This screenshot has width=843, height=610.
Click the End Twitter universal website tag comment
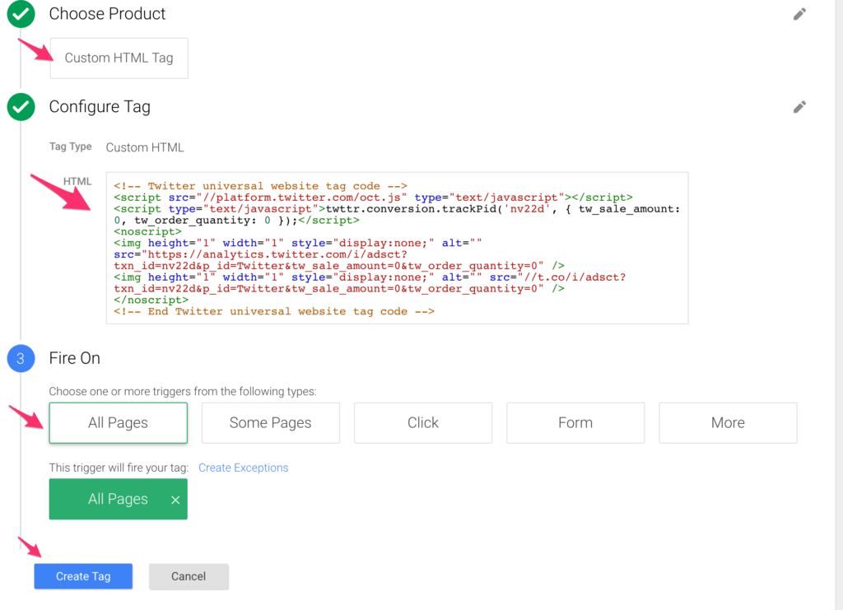274,311
